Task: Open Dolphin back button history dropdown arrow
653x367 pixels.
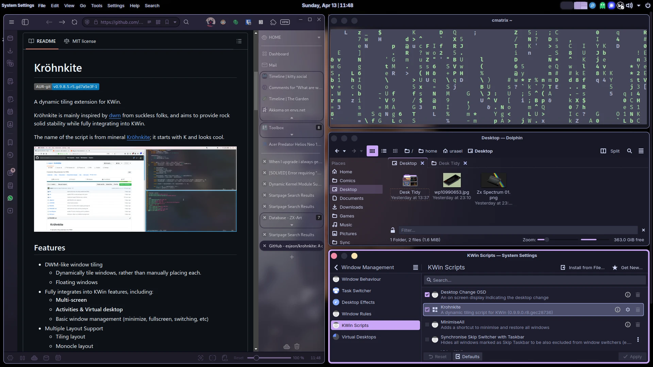Action: [344, 151]
